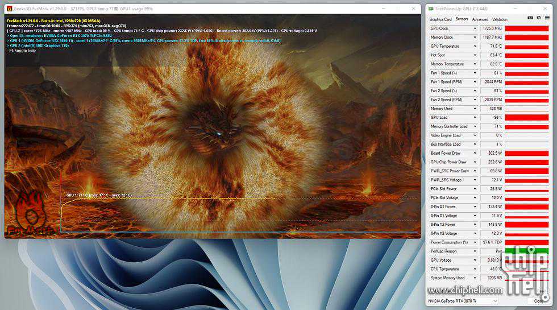Open the GPU-Z hamburger menu
Screen dimensions: 557x310
pos(547,18)
